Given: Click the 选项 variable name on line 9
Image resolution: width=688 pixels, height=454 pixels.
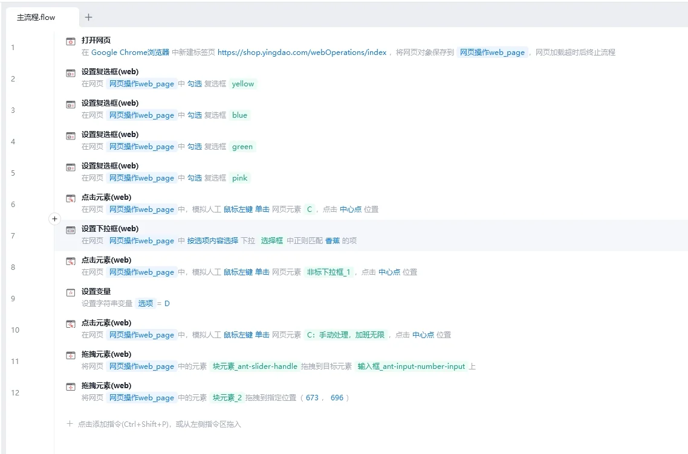Looking at the screenshot, I should 146,303.
